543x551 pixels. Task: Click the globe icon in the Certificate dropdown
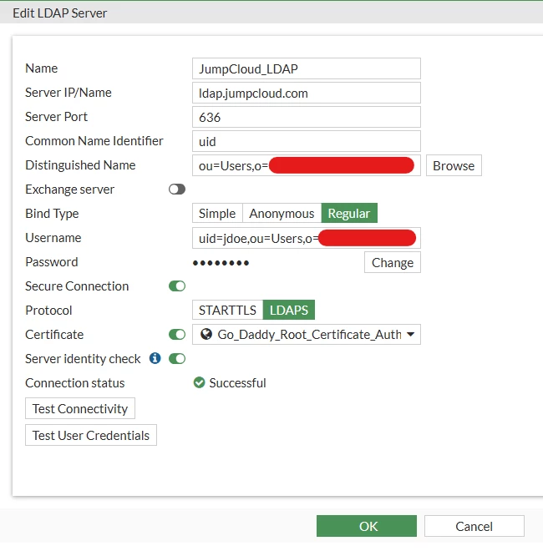click(206, 334)
